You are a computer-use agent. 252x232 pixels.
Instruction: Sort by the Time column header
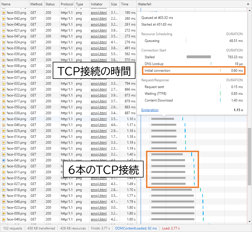coord(128,4)
